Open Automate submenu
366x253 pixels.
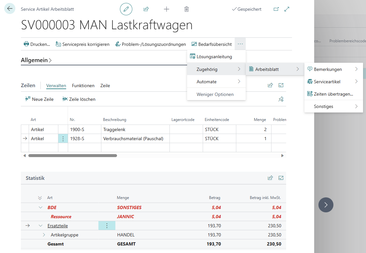point(216,82)
